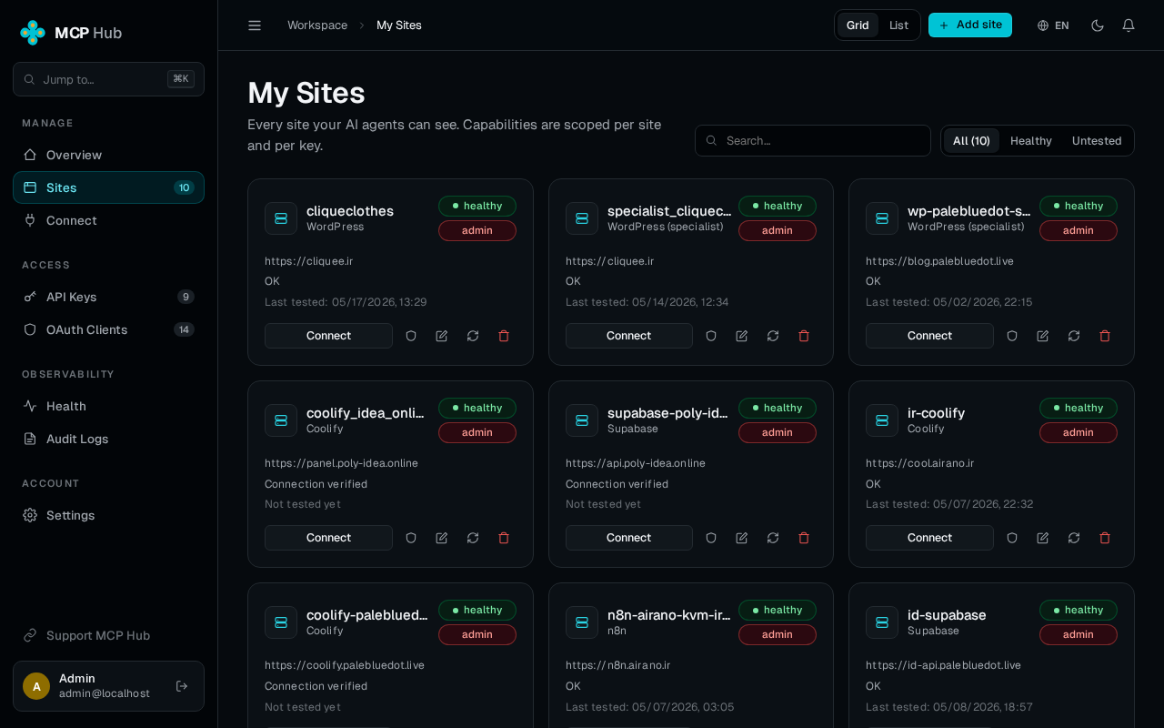Delete the cliqueclothes site

(504, 336)
